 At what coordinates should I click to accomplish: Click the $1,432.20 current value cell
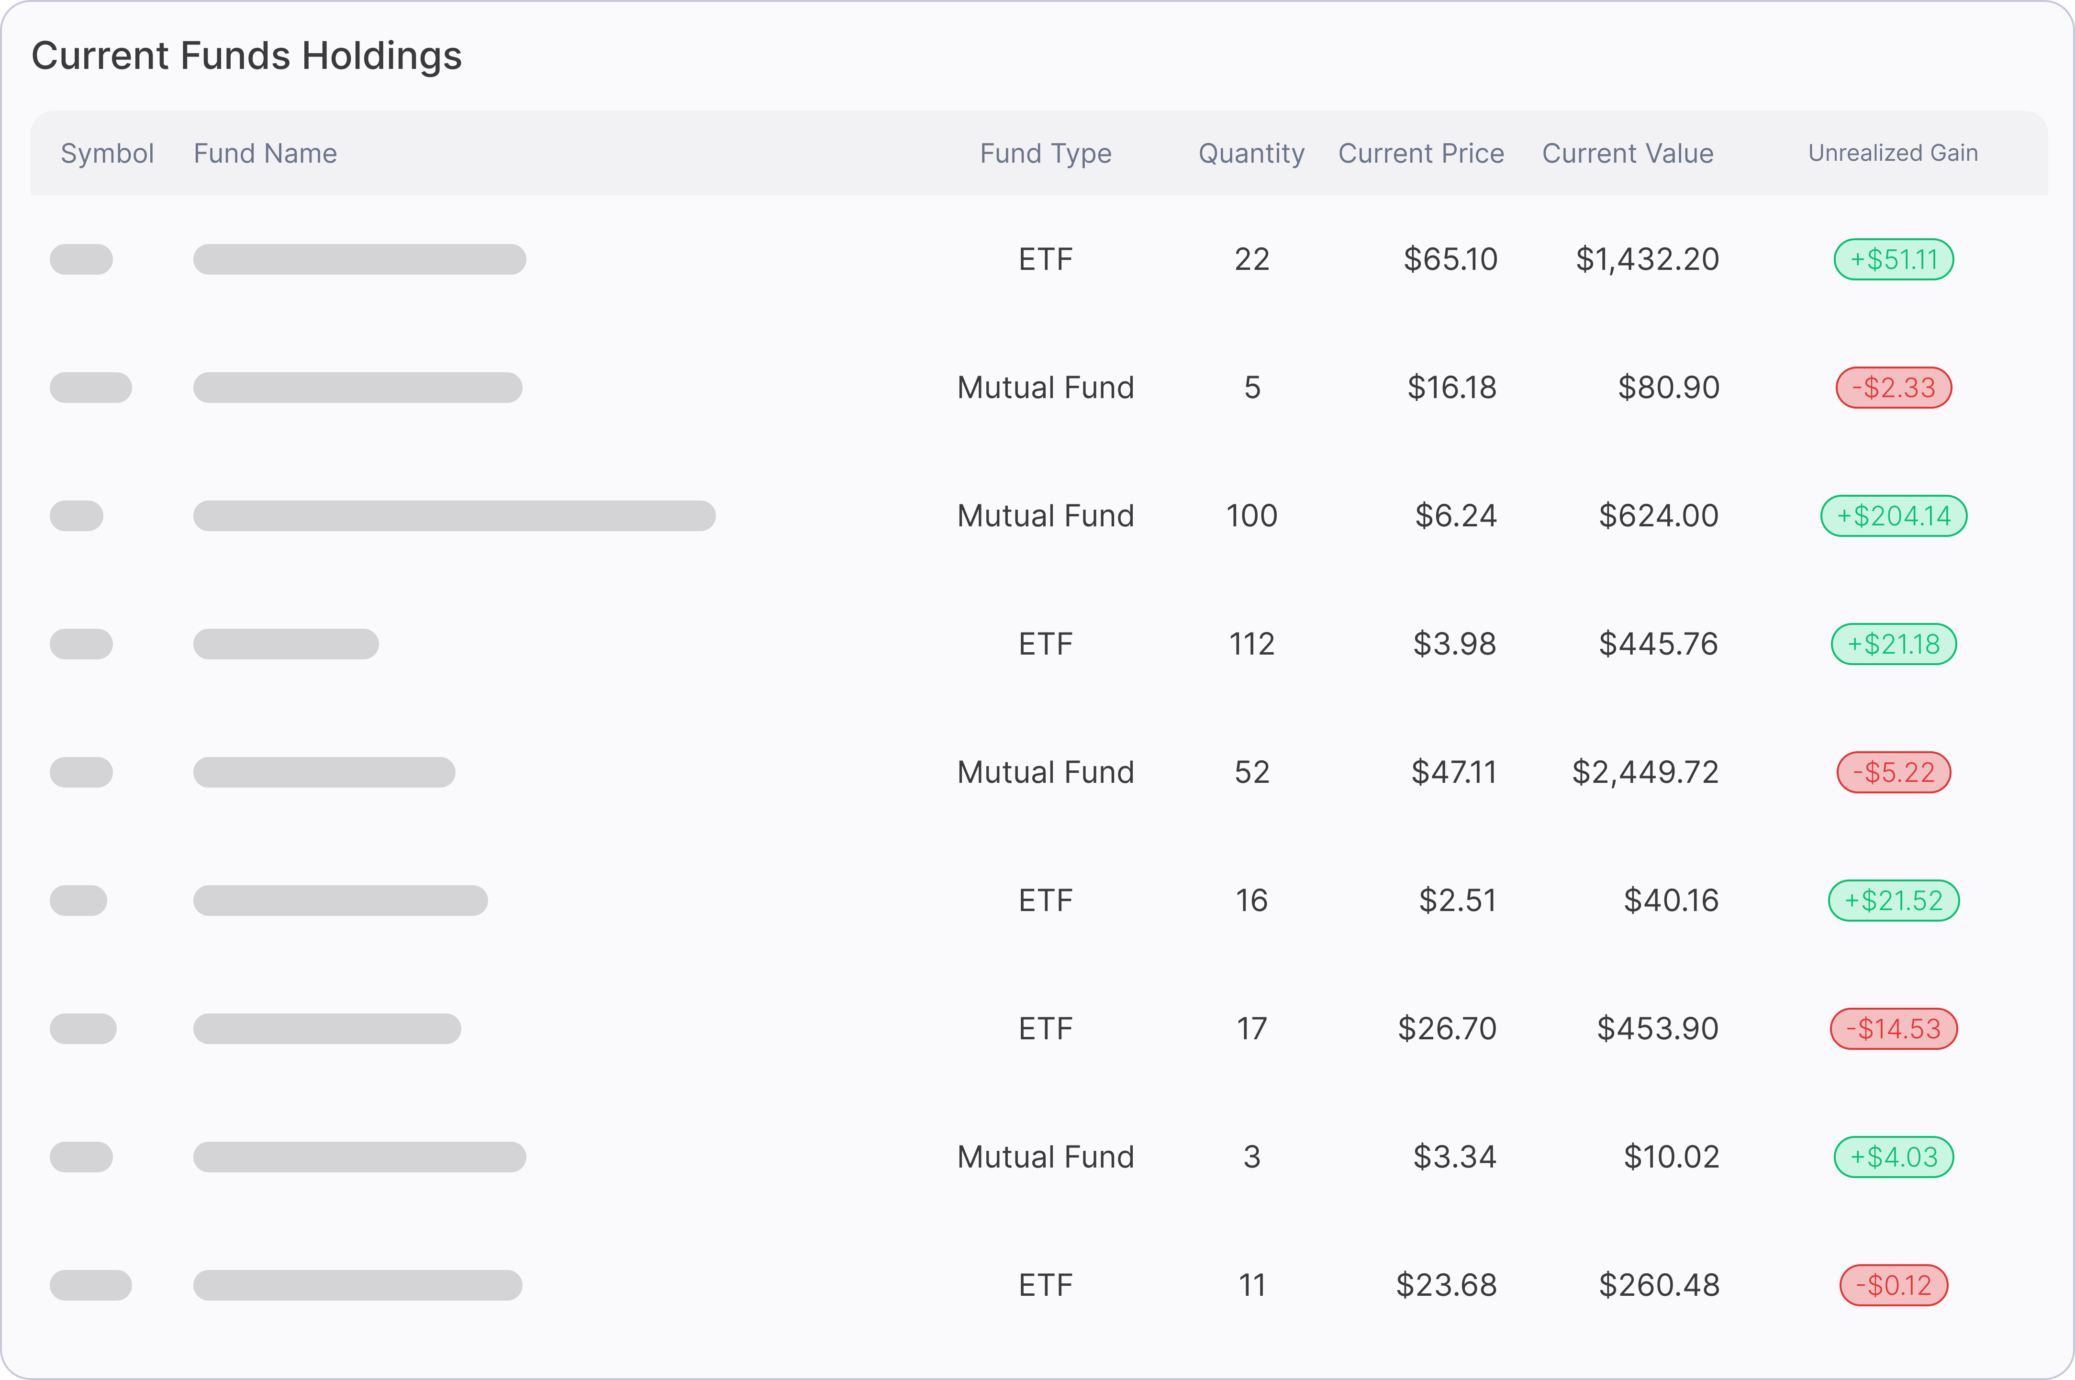(1646, 260)
